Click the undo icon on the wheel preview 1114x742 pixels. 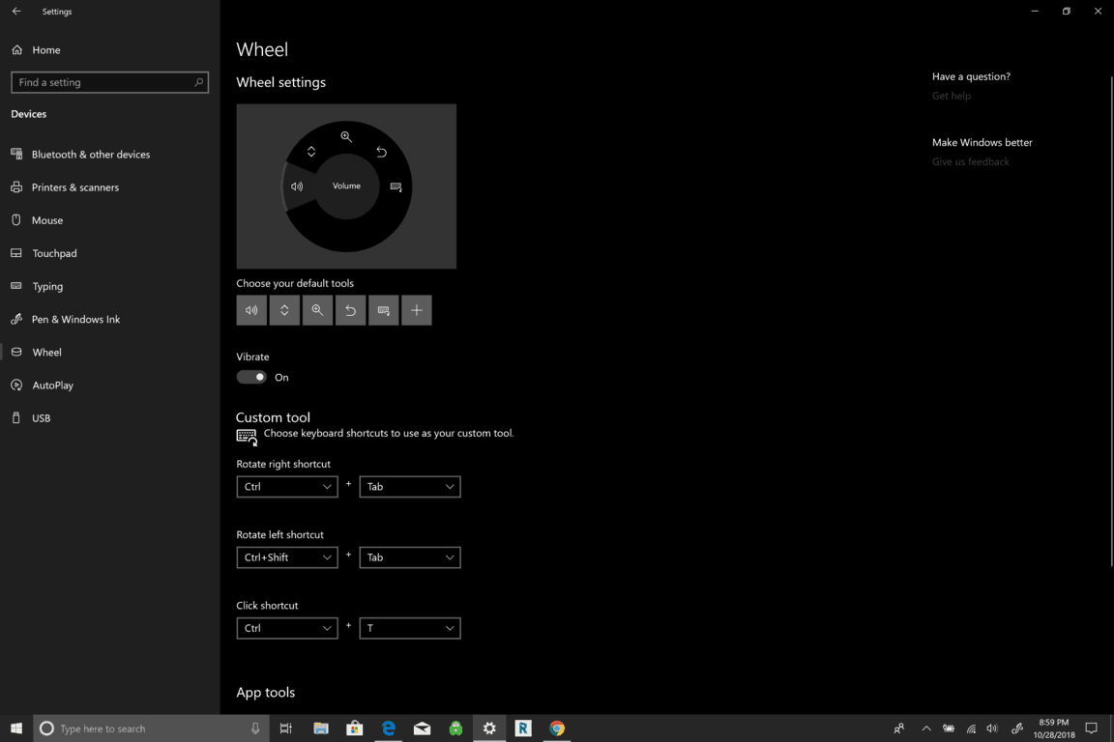[382, 152]
